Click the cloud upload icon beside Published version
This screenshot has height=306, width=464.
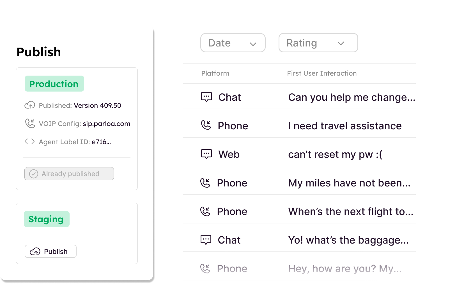pos(30,105)
